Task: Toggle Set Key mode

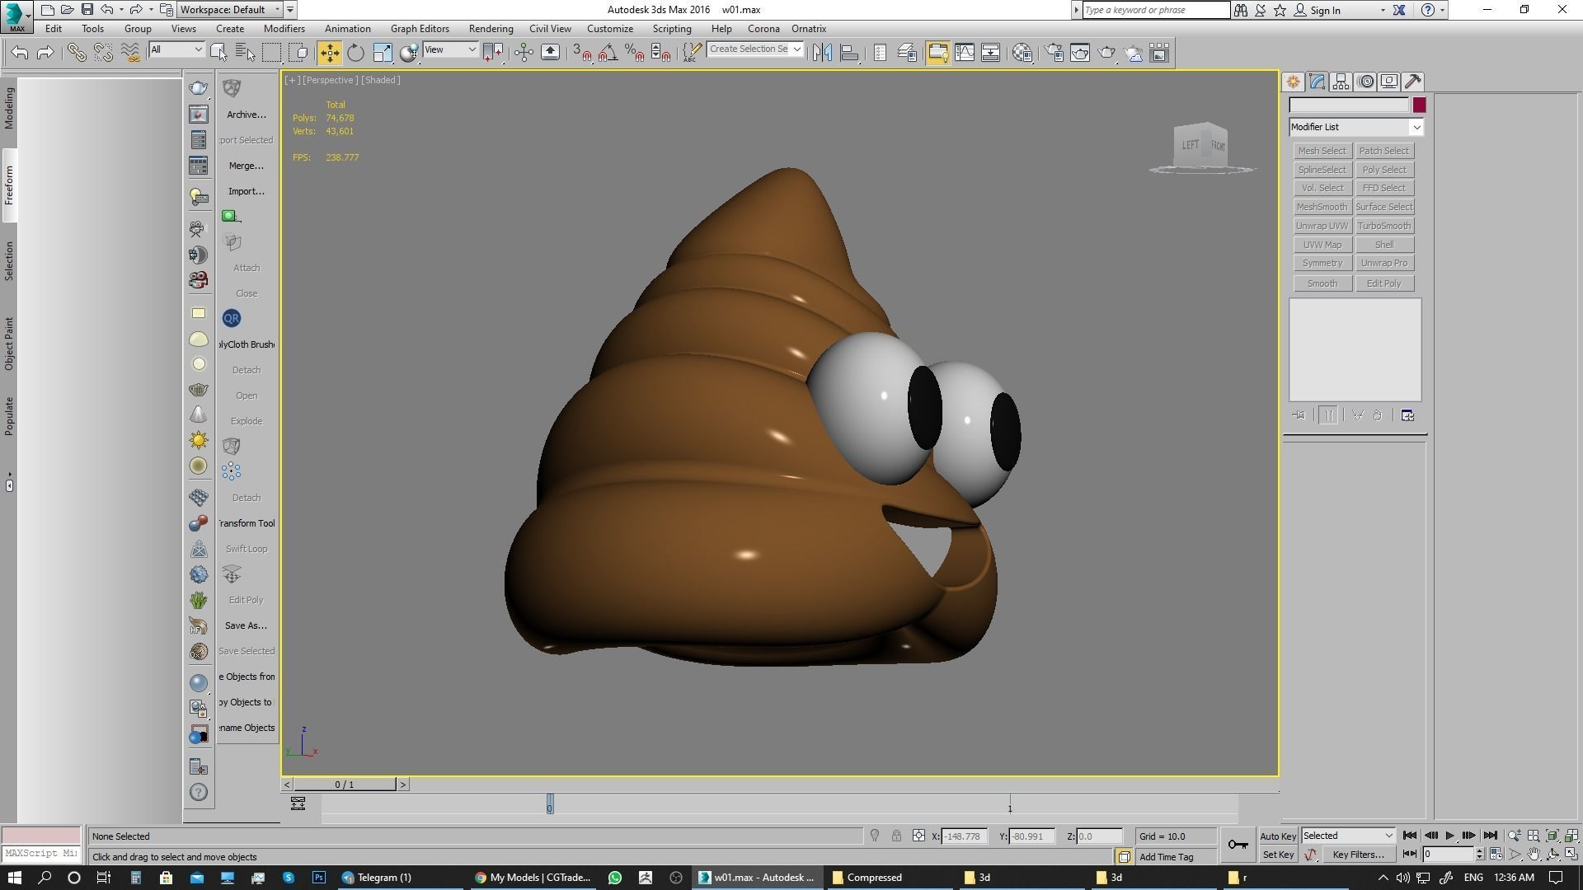Action: (x=1278, y=855)
